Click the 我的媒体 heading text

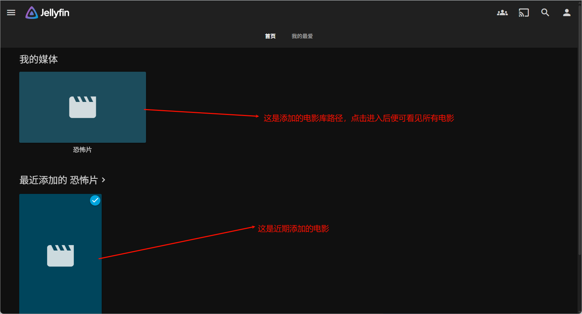(38, 59)
